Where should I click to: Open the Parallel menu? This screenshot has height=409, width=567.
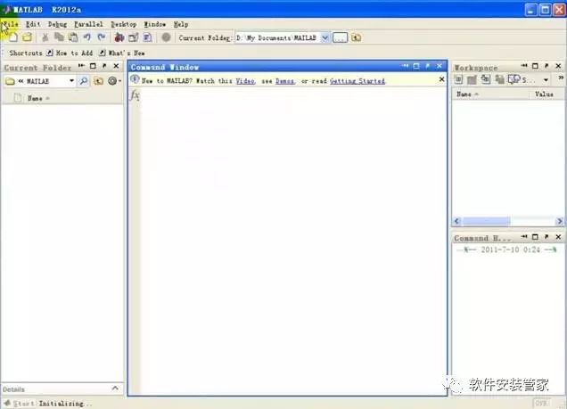point(88,24)
